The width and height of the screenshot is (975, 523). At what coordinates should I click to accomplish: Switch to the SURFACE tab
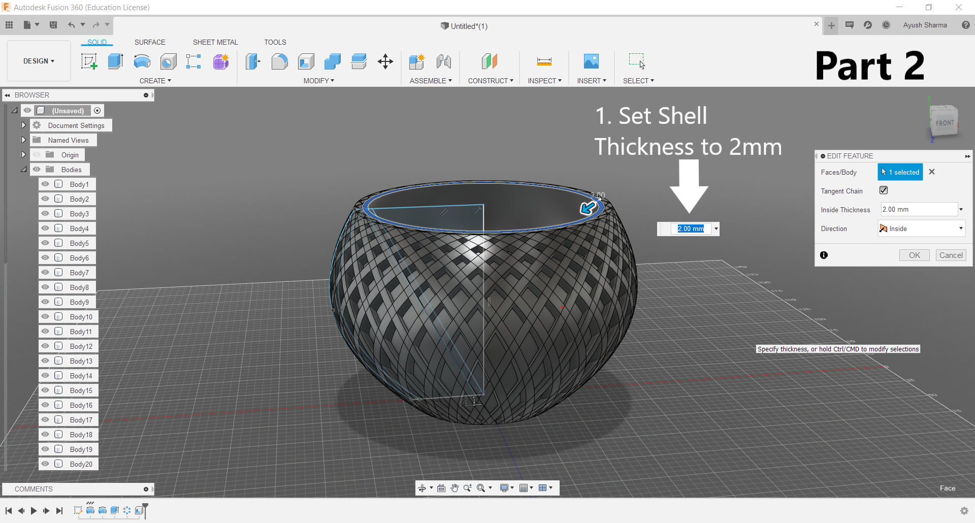point(150,42)
